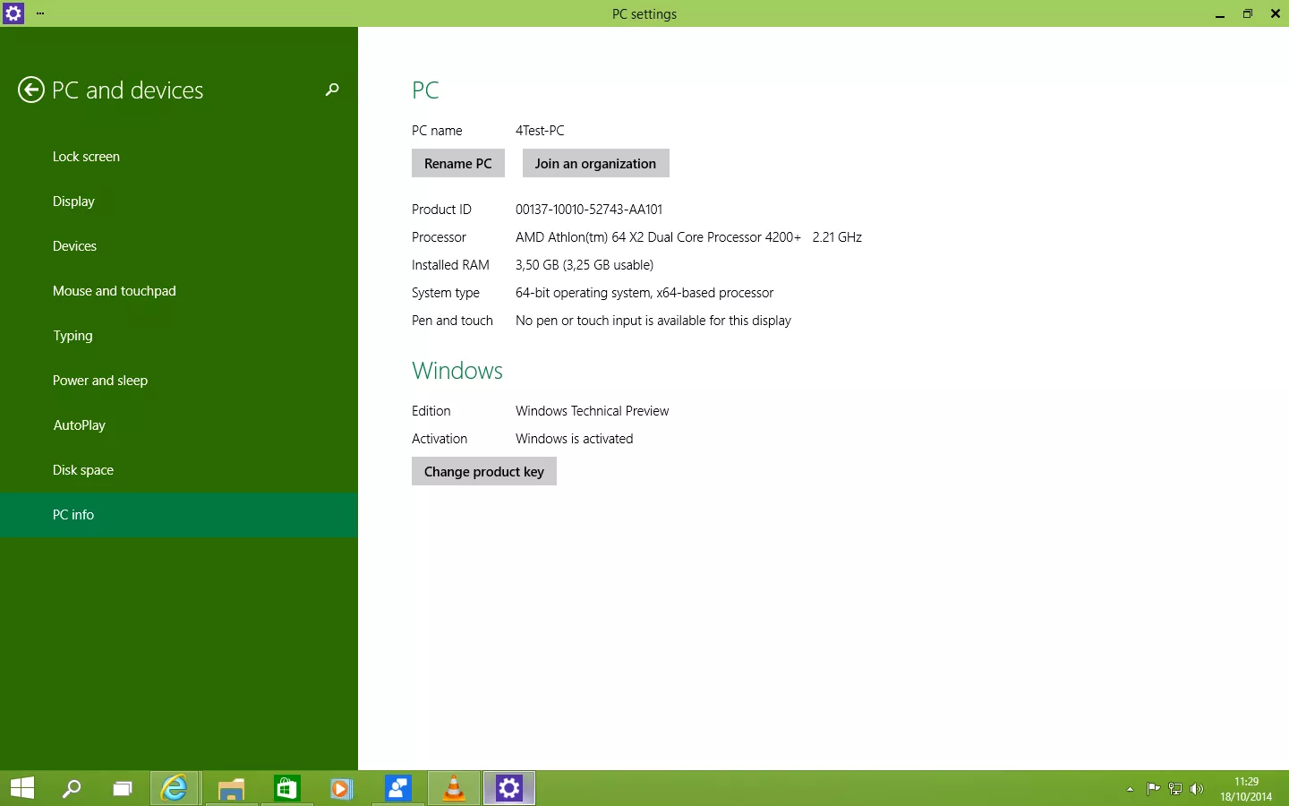Close the PC settings window
Screen dimensions: 1289x806
[1276, 13]
